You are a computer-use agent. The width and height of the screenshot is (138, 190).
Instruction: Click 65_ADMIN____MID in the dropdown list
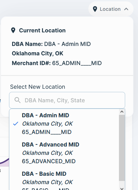click(x=46, y=132)
